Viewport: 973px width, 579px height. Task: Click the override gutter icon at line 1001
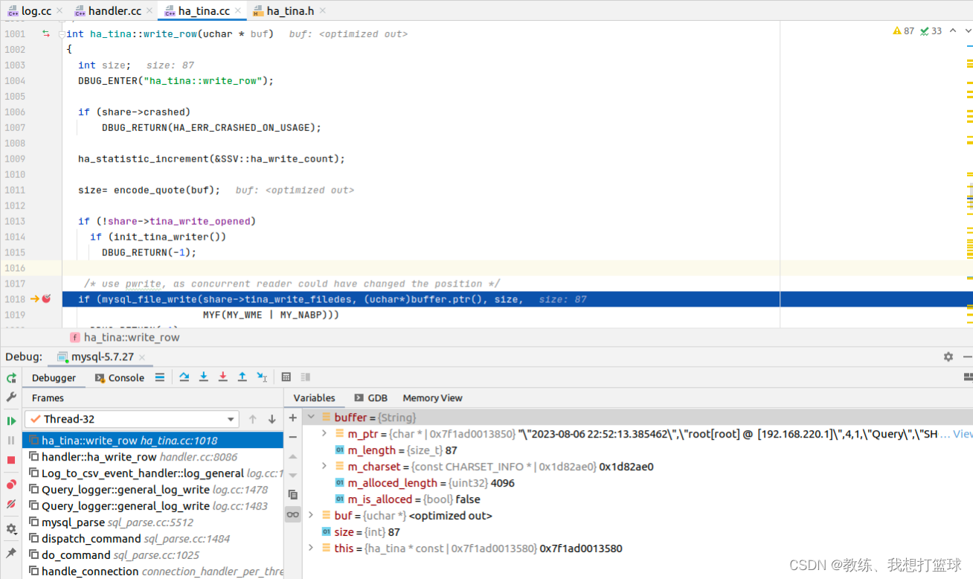coord(46,33)
